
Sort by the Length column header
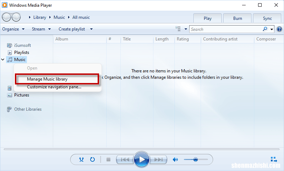click(x=164, y=39)
